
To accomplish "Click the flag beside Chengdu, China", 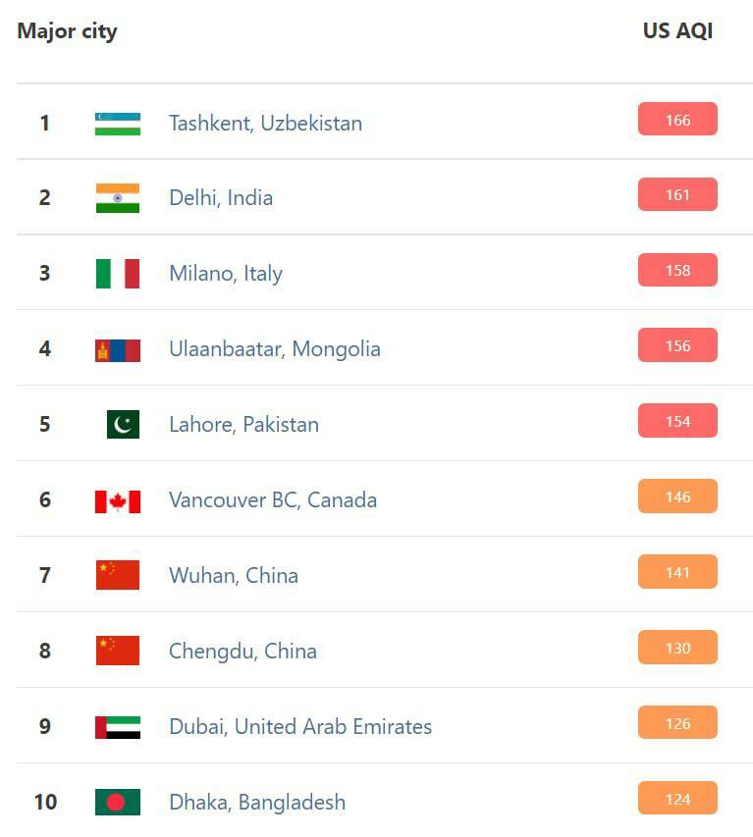I will 117,652.
